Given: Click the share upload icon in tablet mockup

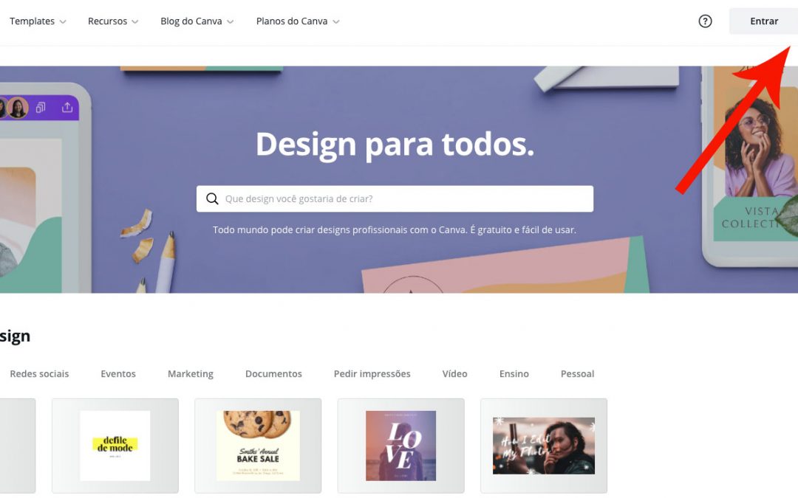Looking at the screenshot, I should tap(67, 108).
